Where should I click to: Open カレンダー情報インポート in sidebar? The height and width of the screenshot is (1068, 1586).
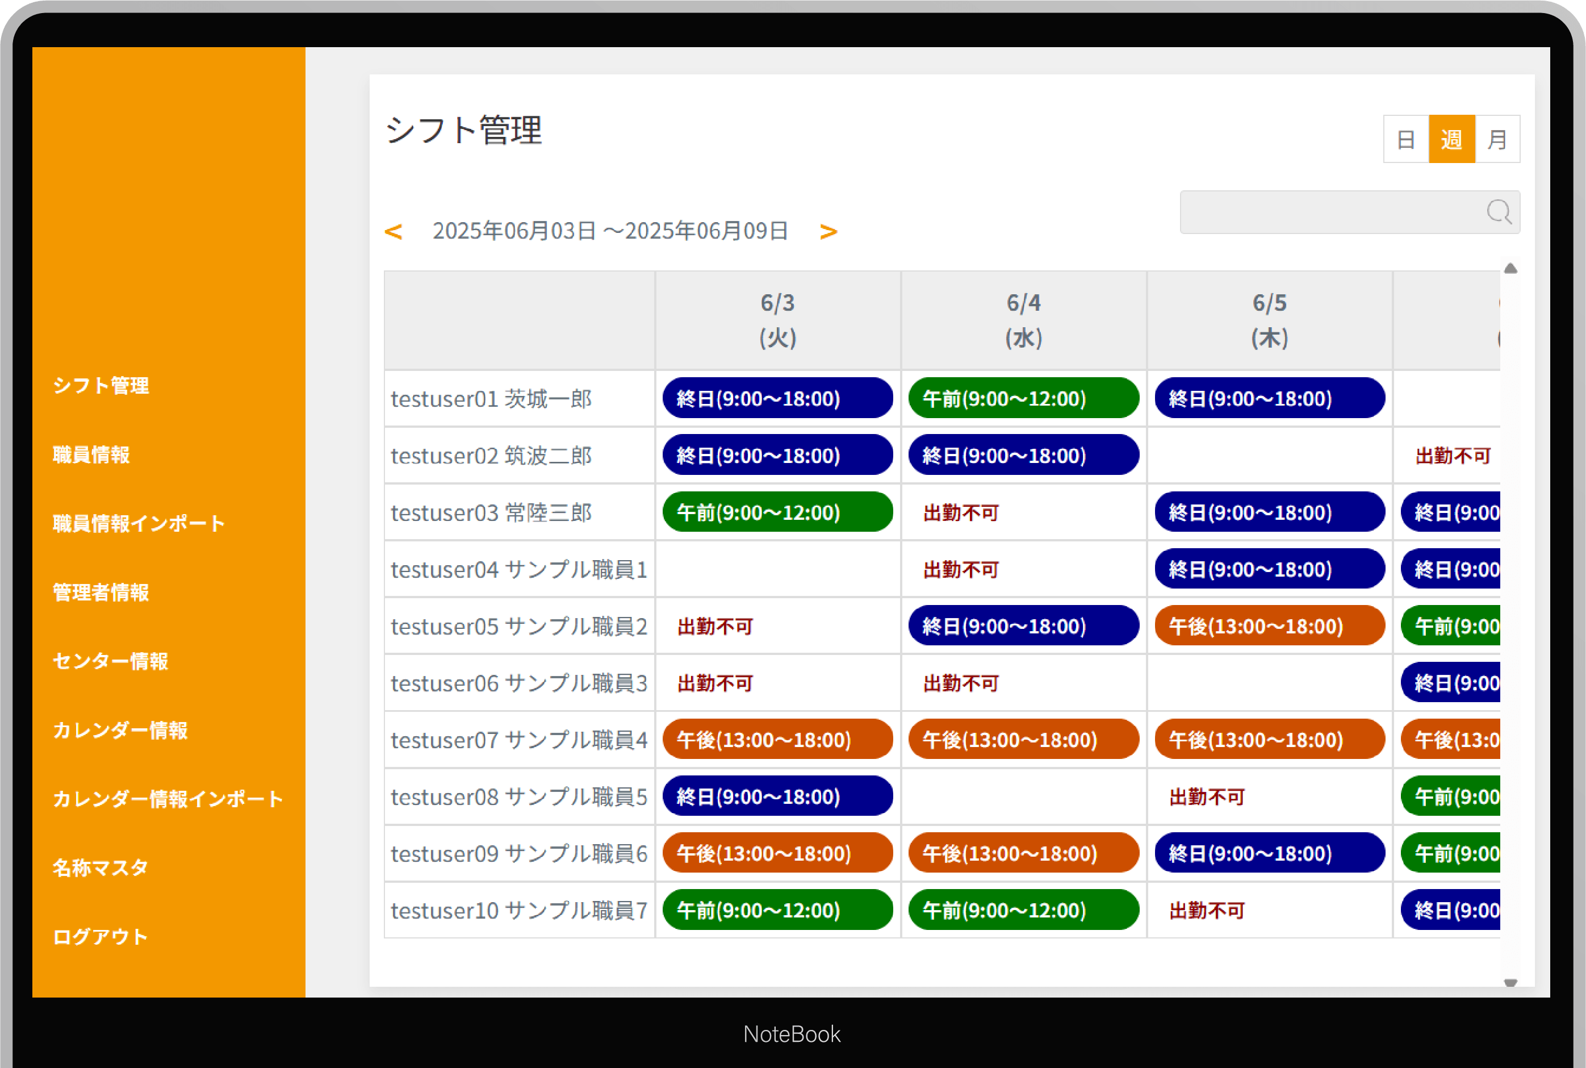pyautogui.click(x=168, y=799)
